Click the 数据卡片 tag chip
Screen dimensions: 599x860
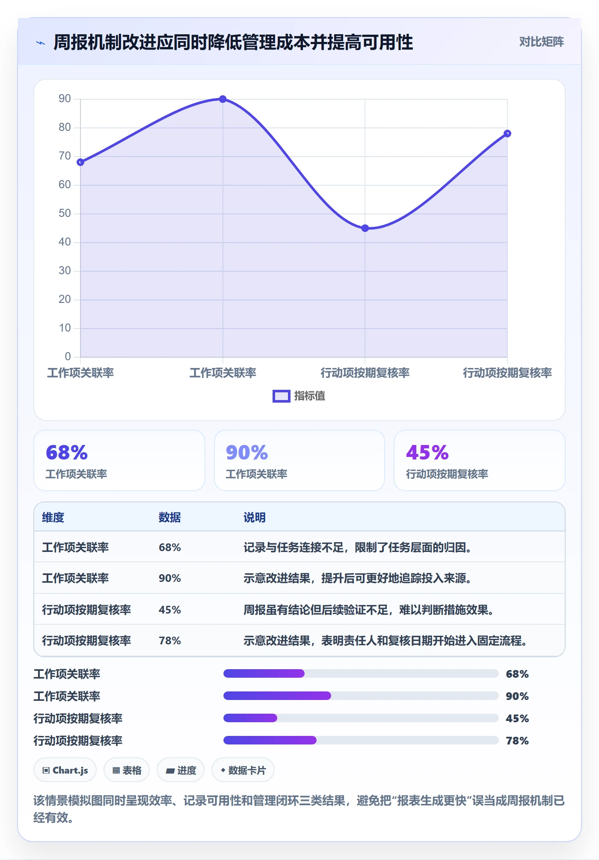[x=243, y=770]
